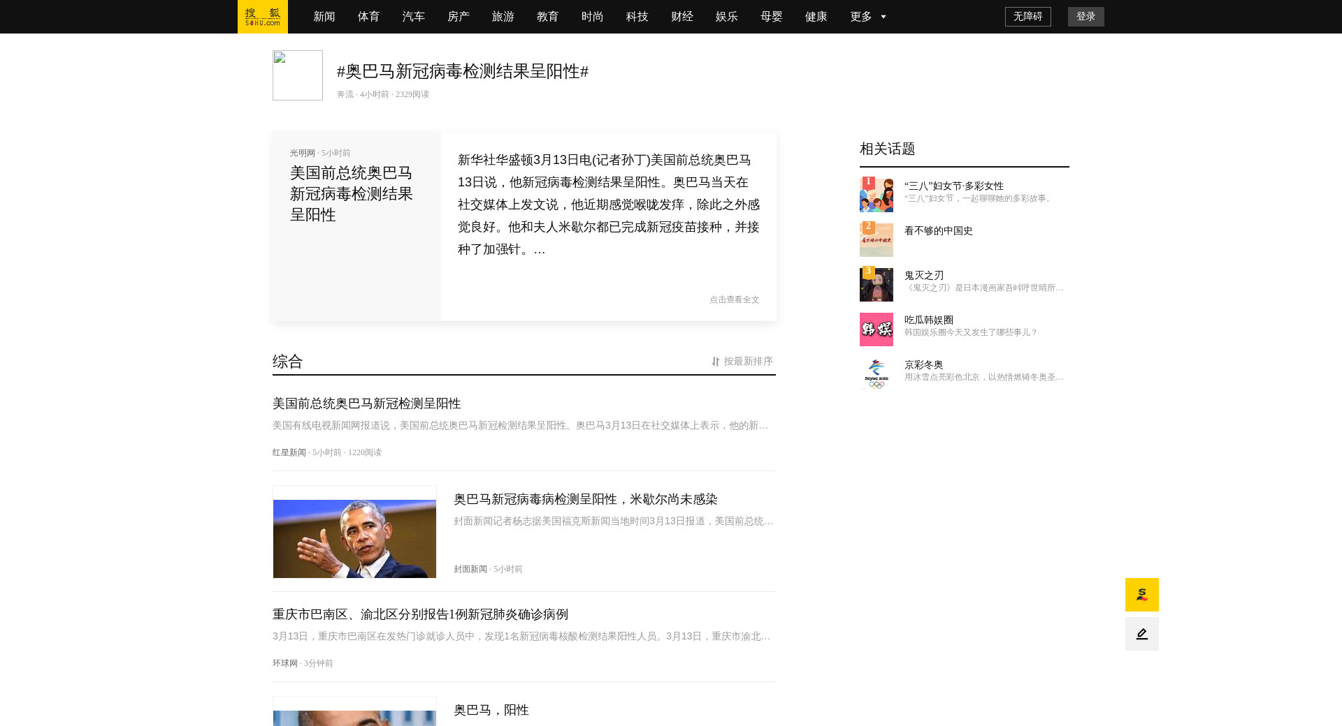The height and width of the screenshot is (726, 1342).
Task: Open the 新闻 navigation tab
Action: tap(324, 17)
